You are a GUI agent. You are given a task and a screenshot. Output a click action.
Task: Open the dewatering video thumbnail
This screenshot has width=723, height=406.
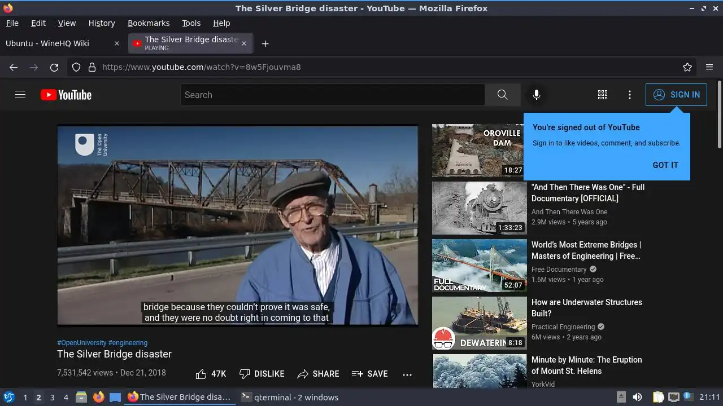[480, 323]
